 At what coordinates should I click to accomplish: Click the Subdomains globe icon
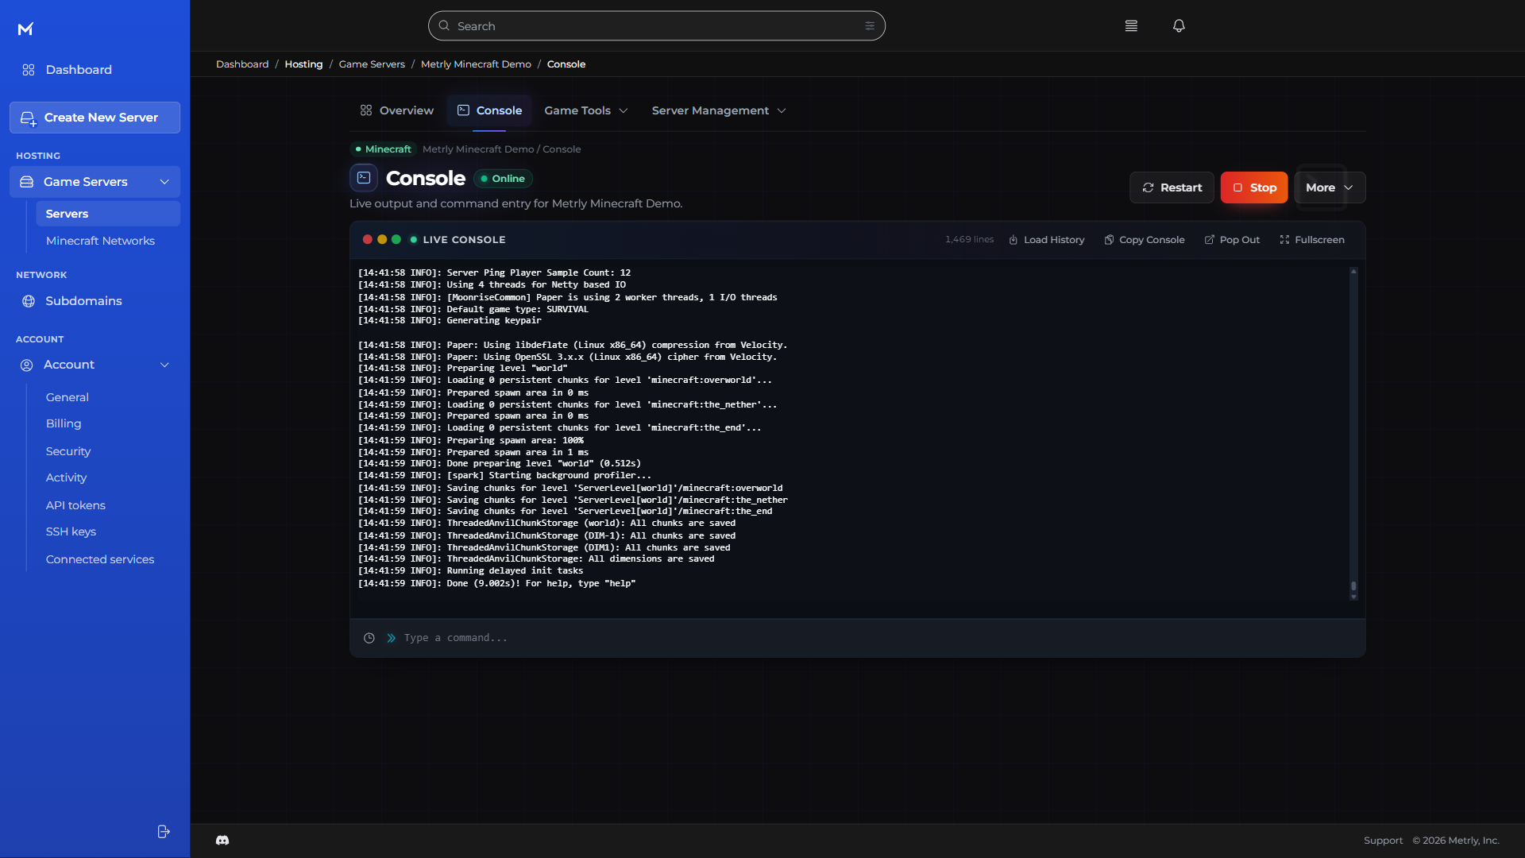(29, 301)
